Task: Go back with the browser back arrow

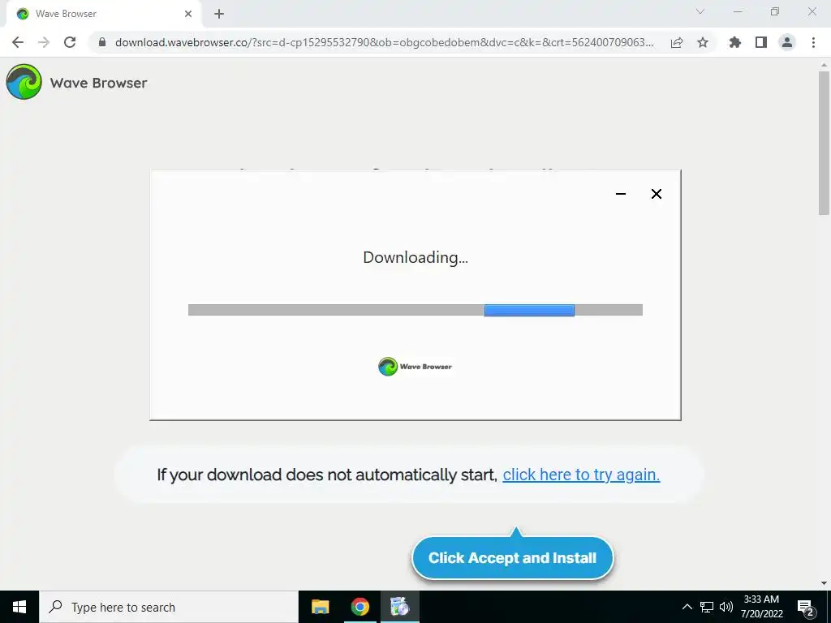Action: (x=18, y=42)
